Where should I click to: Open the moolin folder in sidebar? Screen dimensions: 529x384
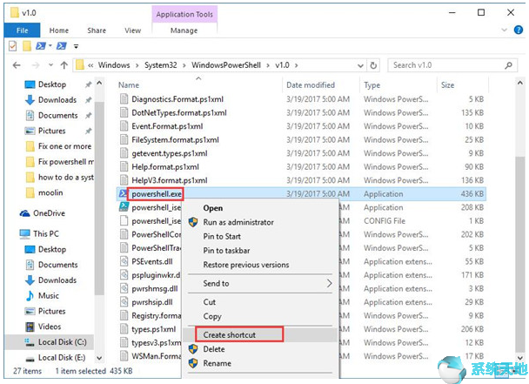[50, 192]
